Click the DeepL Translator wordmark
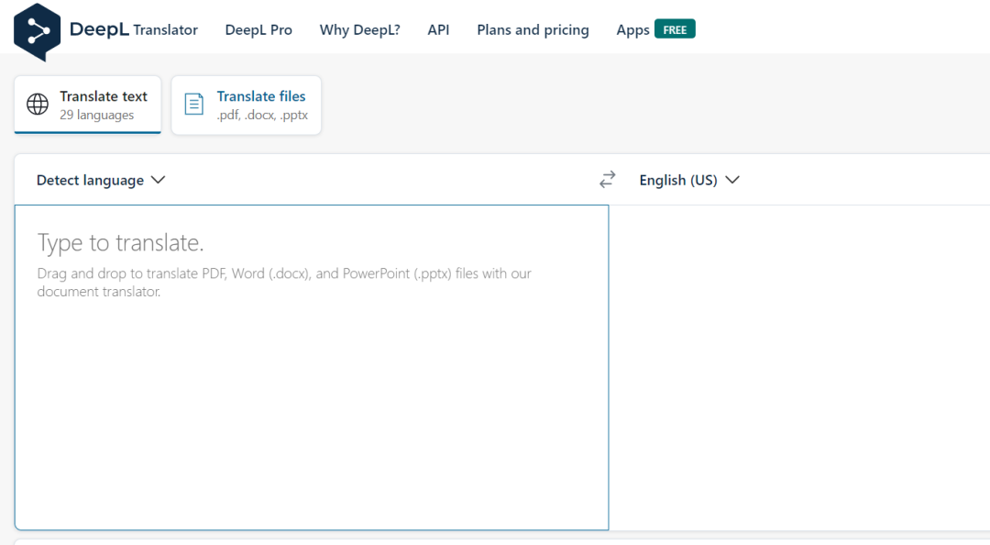Image resolution: width=990 pixels, height=545 pixels. pyautogui.click(x=134, y=29)
